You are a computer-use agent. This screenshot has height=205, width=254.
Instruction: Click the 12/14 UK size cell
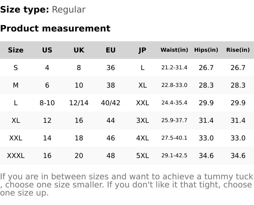(x=79, y=103)
